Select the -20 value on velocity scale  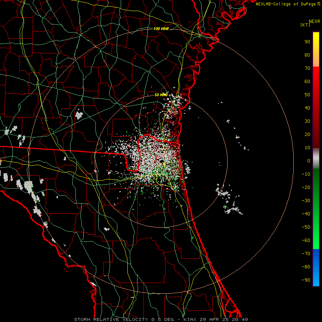[306, 187]
